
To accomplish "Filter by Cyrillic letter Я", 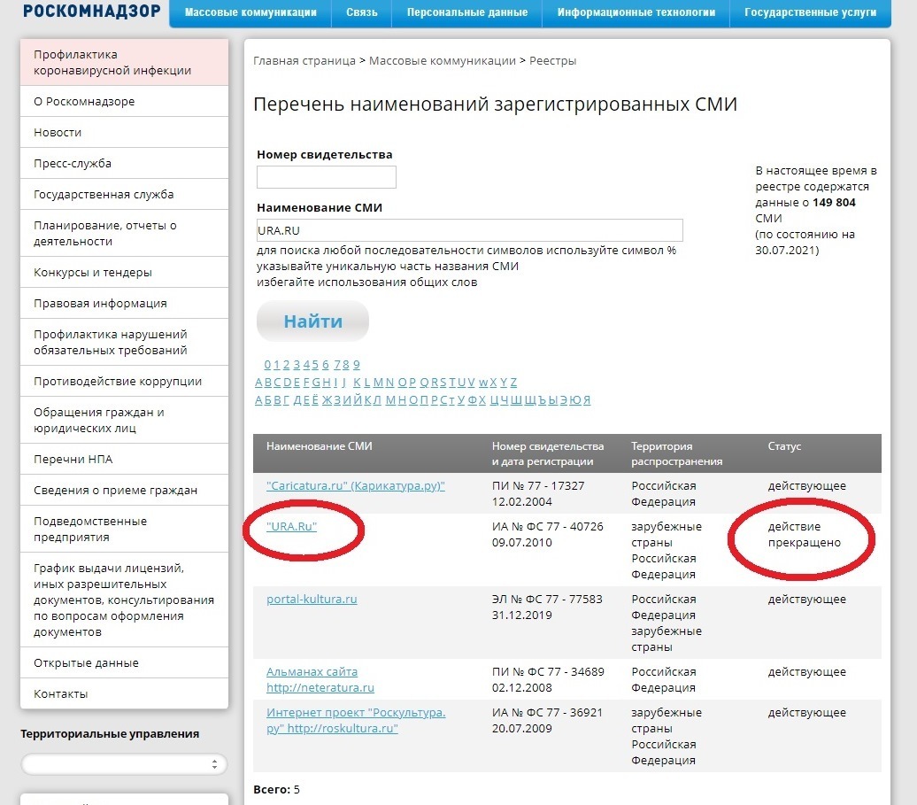I will click(587, 400).
